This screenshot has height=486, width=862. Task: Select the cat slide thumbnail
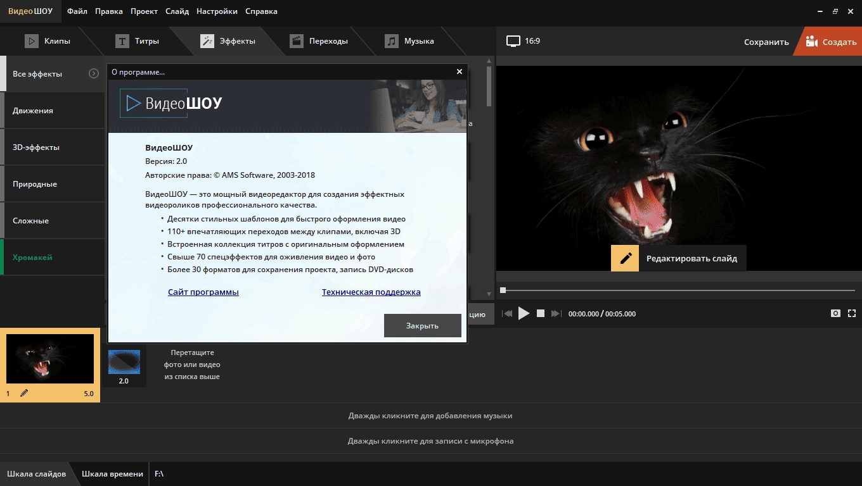(50, 359)
